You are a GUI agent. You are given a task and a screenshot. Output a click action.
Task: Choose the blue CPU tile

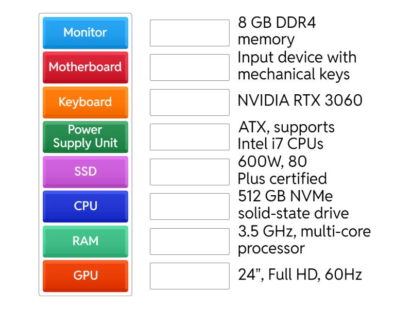85,206
